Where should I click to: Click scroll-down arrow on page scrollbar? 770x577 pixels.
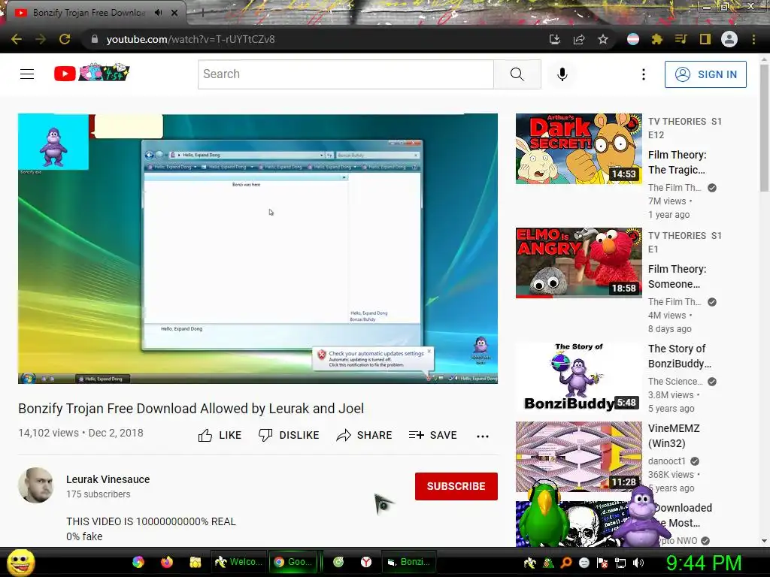[764, 541]
